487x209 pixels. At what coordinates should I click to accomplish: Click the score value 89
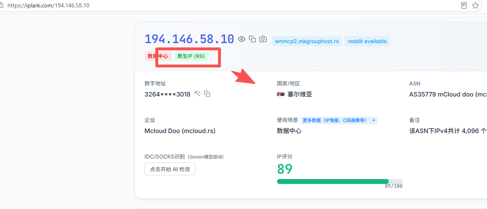(285, 169)
